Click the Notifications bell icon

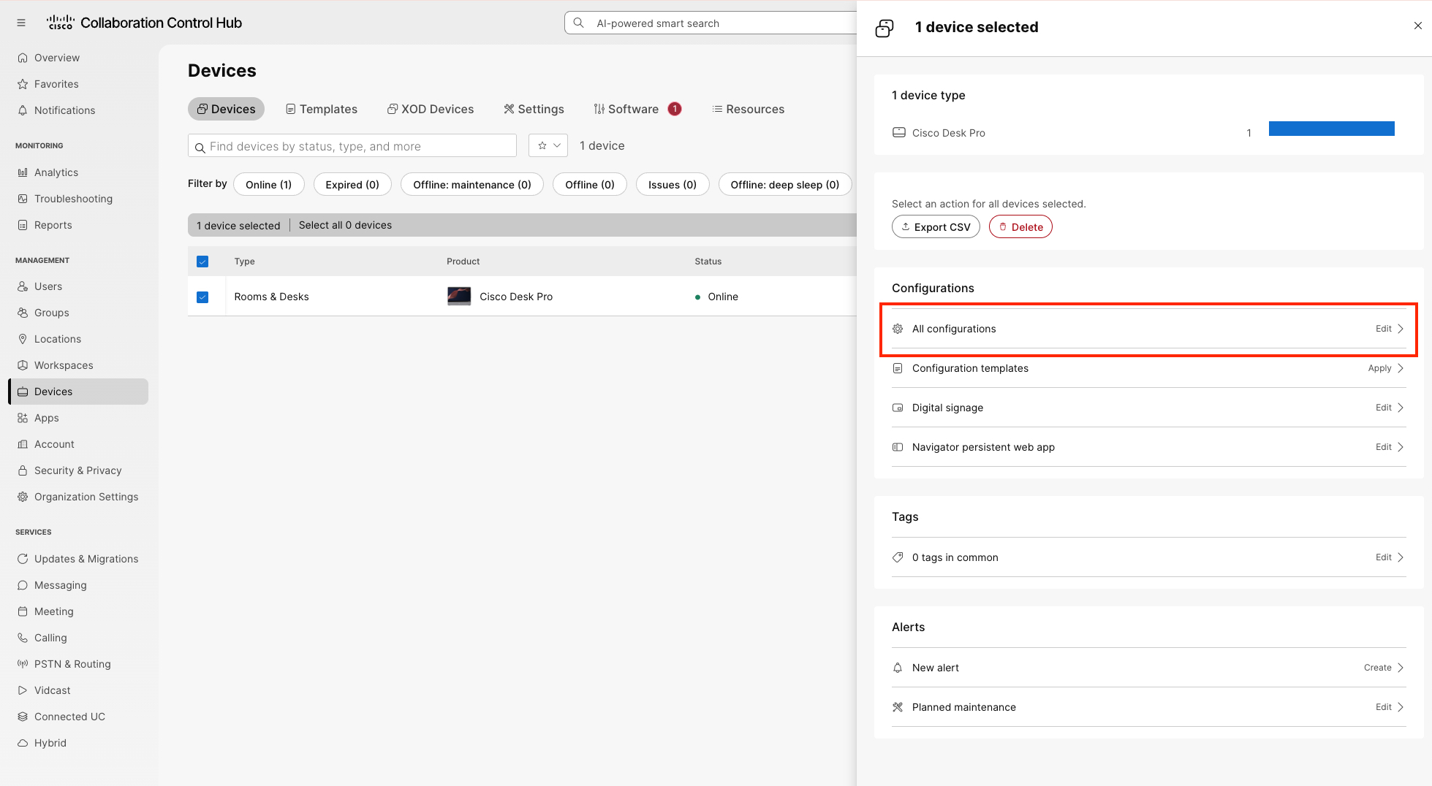pos(23,110)
